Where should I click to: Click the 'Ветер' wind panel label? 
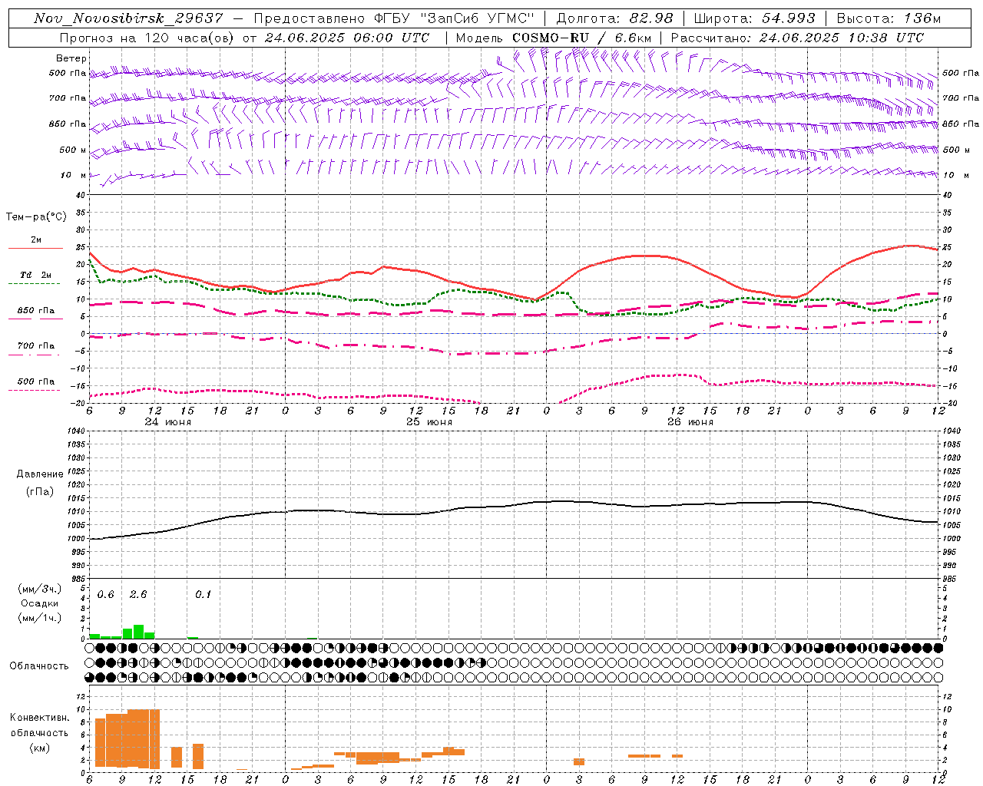coord(71,58)
